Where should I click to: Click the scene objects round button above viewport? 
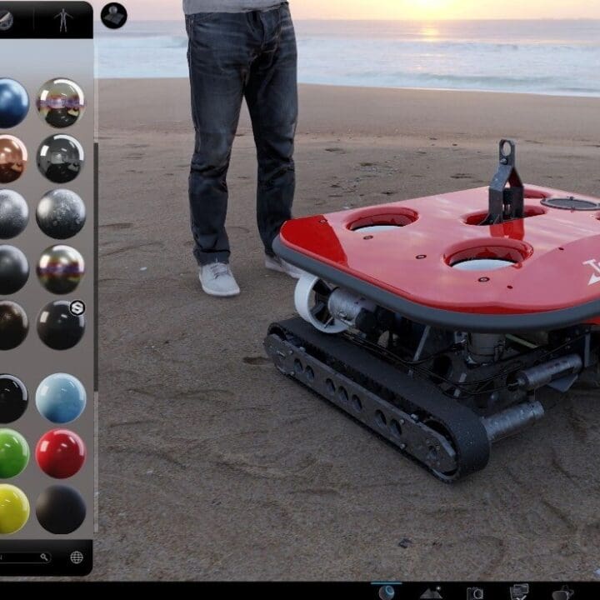[x=114, y=15]
